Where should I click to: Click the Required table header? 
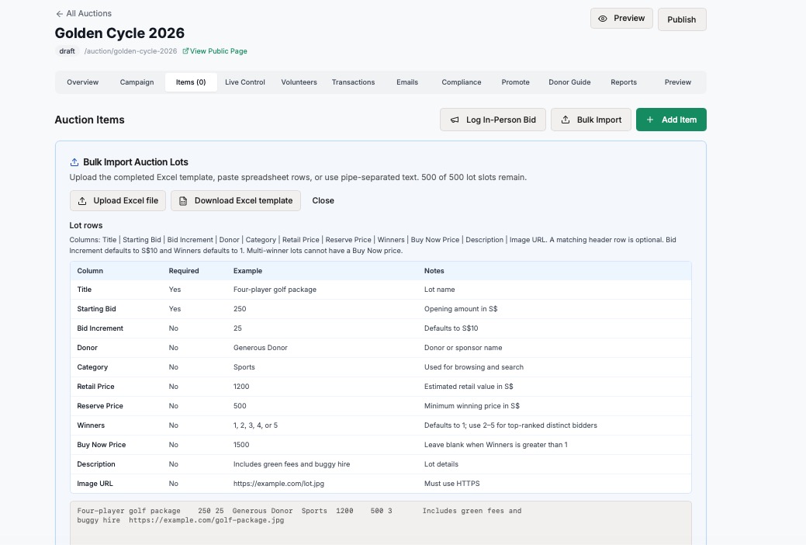184,271
